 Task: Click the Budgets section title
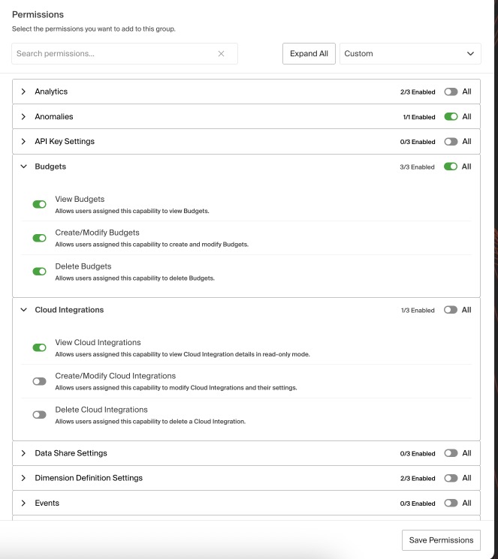click(50, 167)
